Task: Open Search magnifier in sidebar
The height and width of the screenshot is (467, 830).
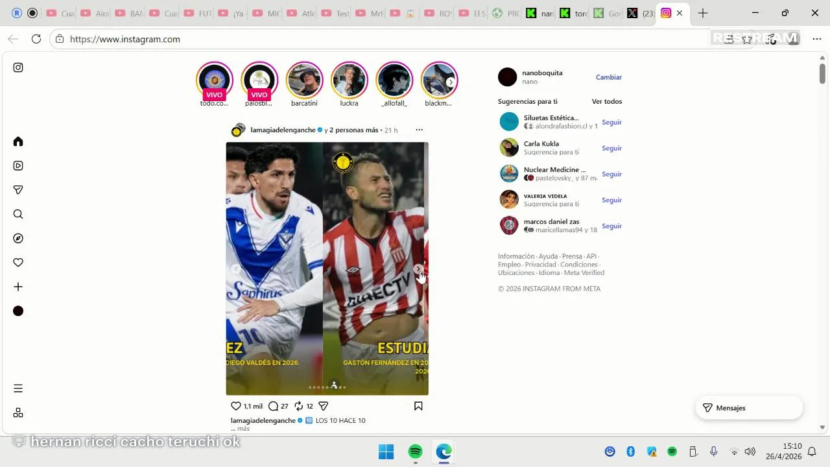Action: coord(18,214)
